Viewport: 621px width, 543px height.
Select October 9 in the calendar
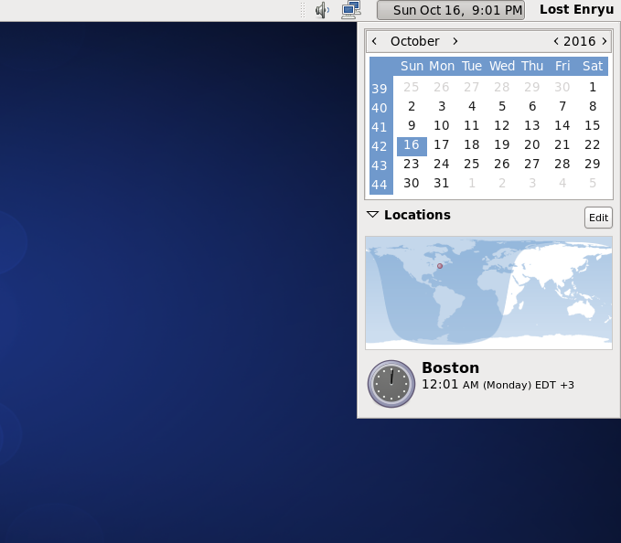pyautogui.click(x=412, y=125)
